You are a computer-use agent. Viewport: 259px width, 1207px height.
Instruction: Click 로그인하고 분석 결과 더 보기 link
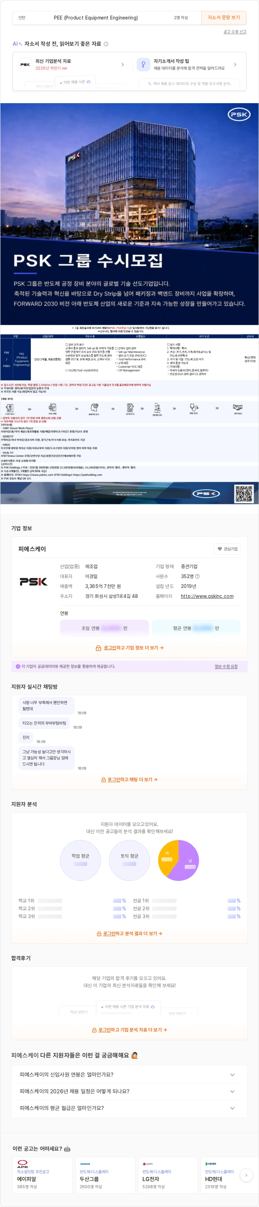[133, 934]
